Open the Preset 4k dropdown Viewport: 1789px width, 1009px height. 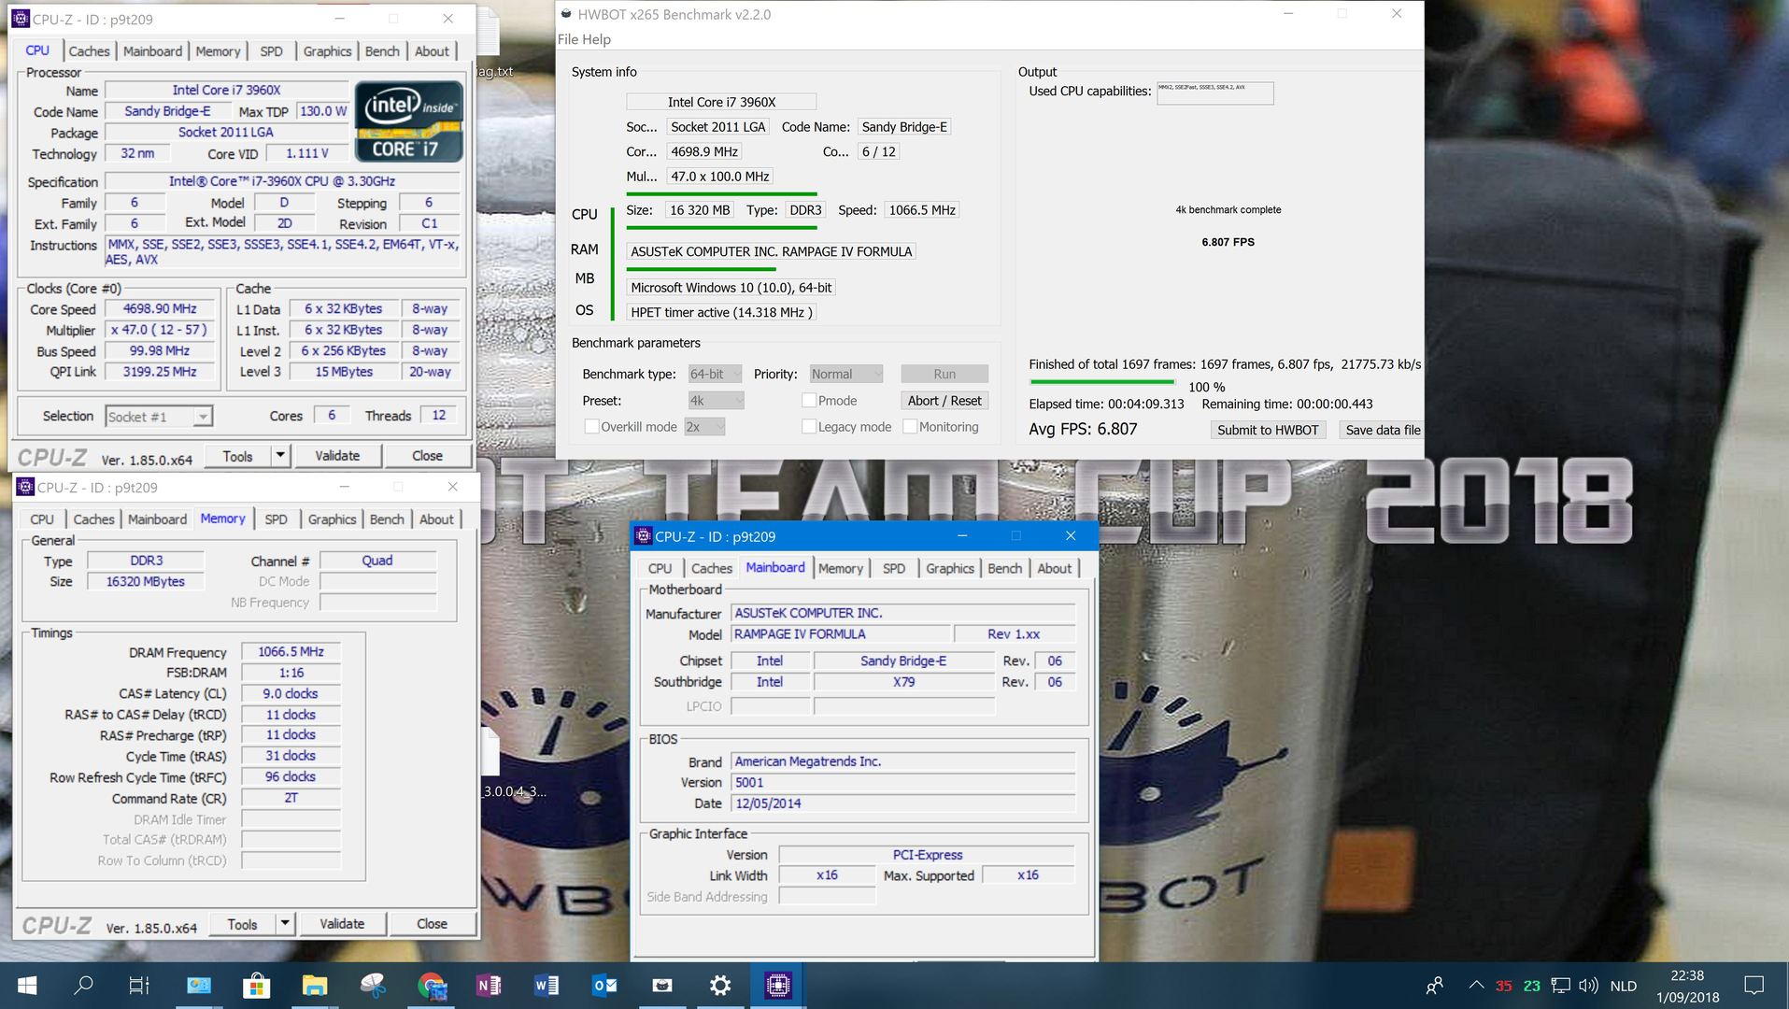point(716,401)
